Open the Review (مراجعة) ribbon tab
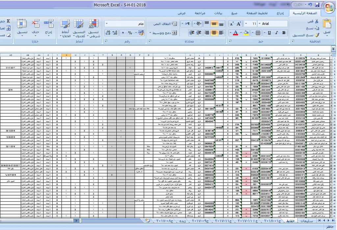The image size is (337, 230). 200,13
